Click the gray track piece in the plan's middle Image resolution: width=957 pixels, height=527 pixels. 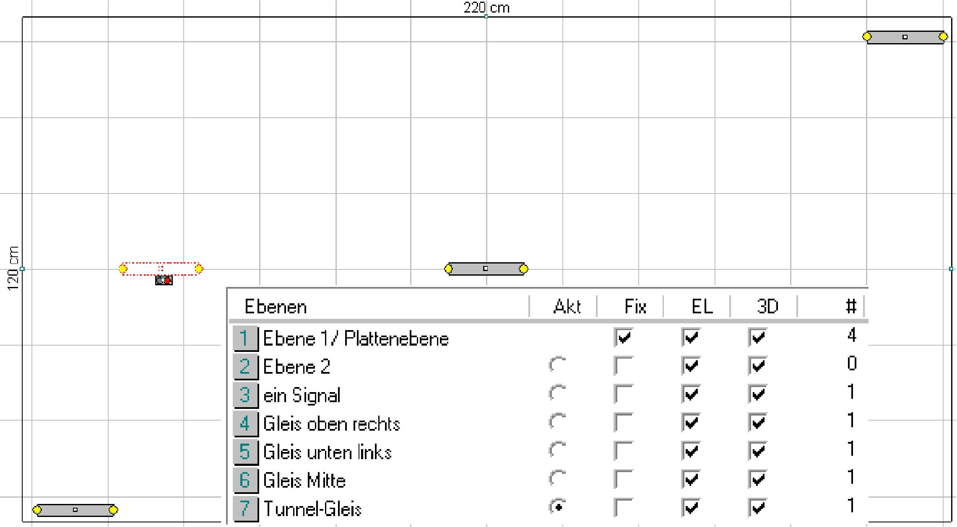[x=486, y=269]
